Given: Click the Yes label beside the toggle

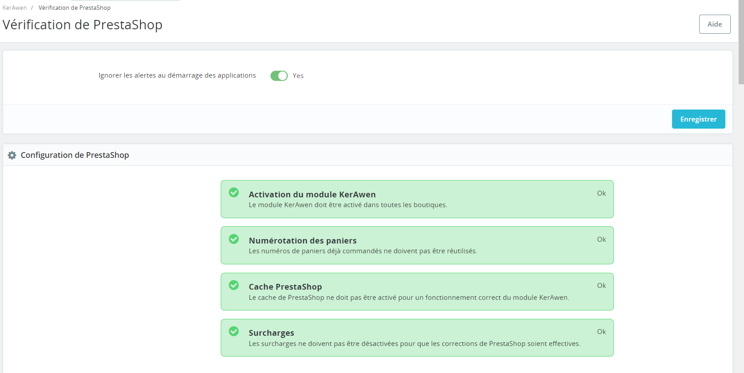Looking at the screenshot, I should pos(298,76).
